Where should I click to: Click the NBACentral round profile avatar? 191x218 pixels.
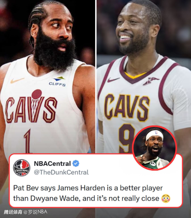(22, 168)
